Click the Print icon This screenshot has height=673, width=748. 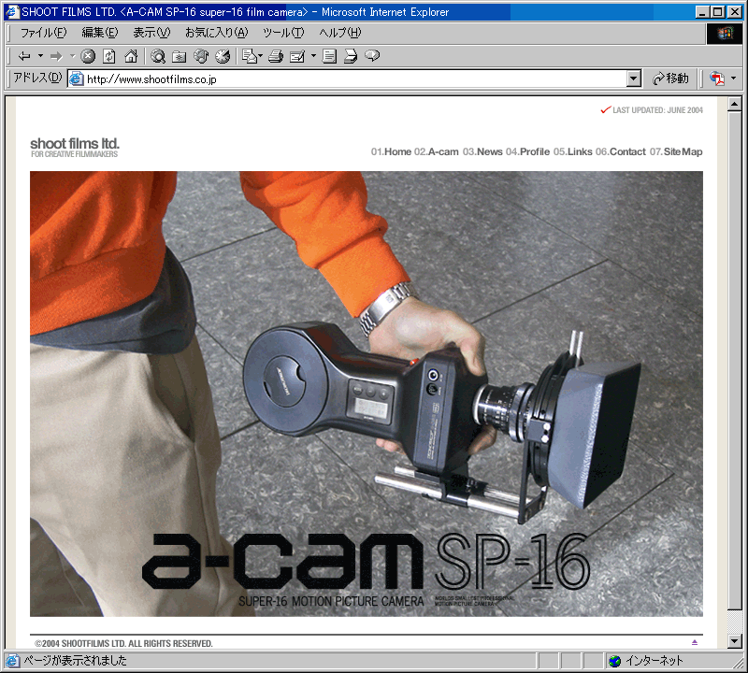point(276,56)
